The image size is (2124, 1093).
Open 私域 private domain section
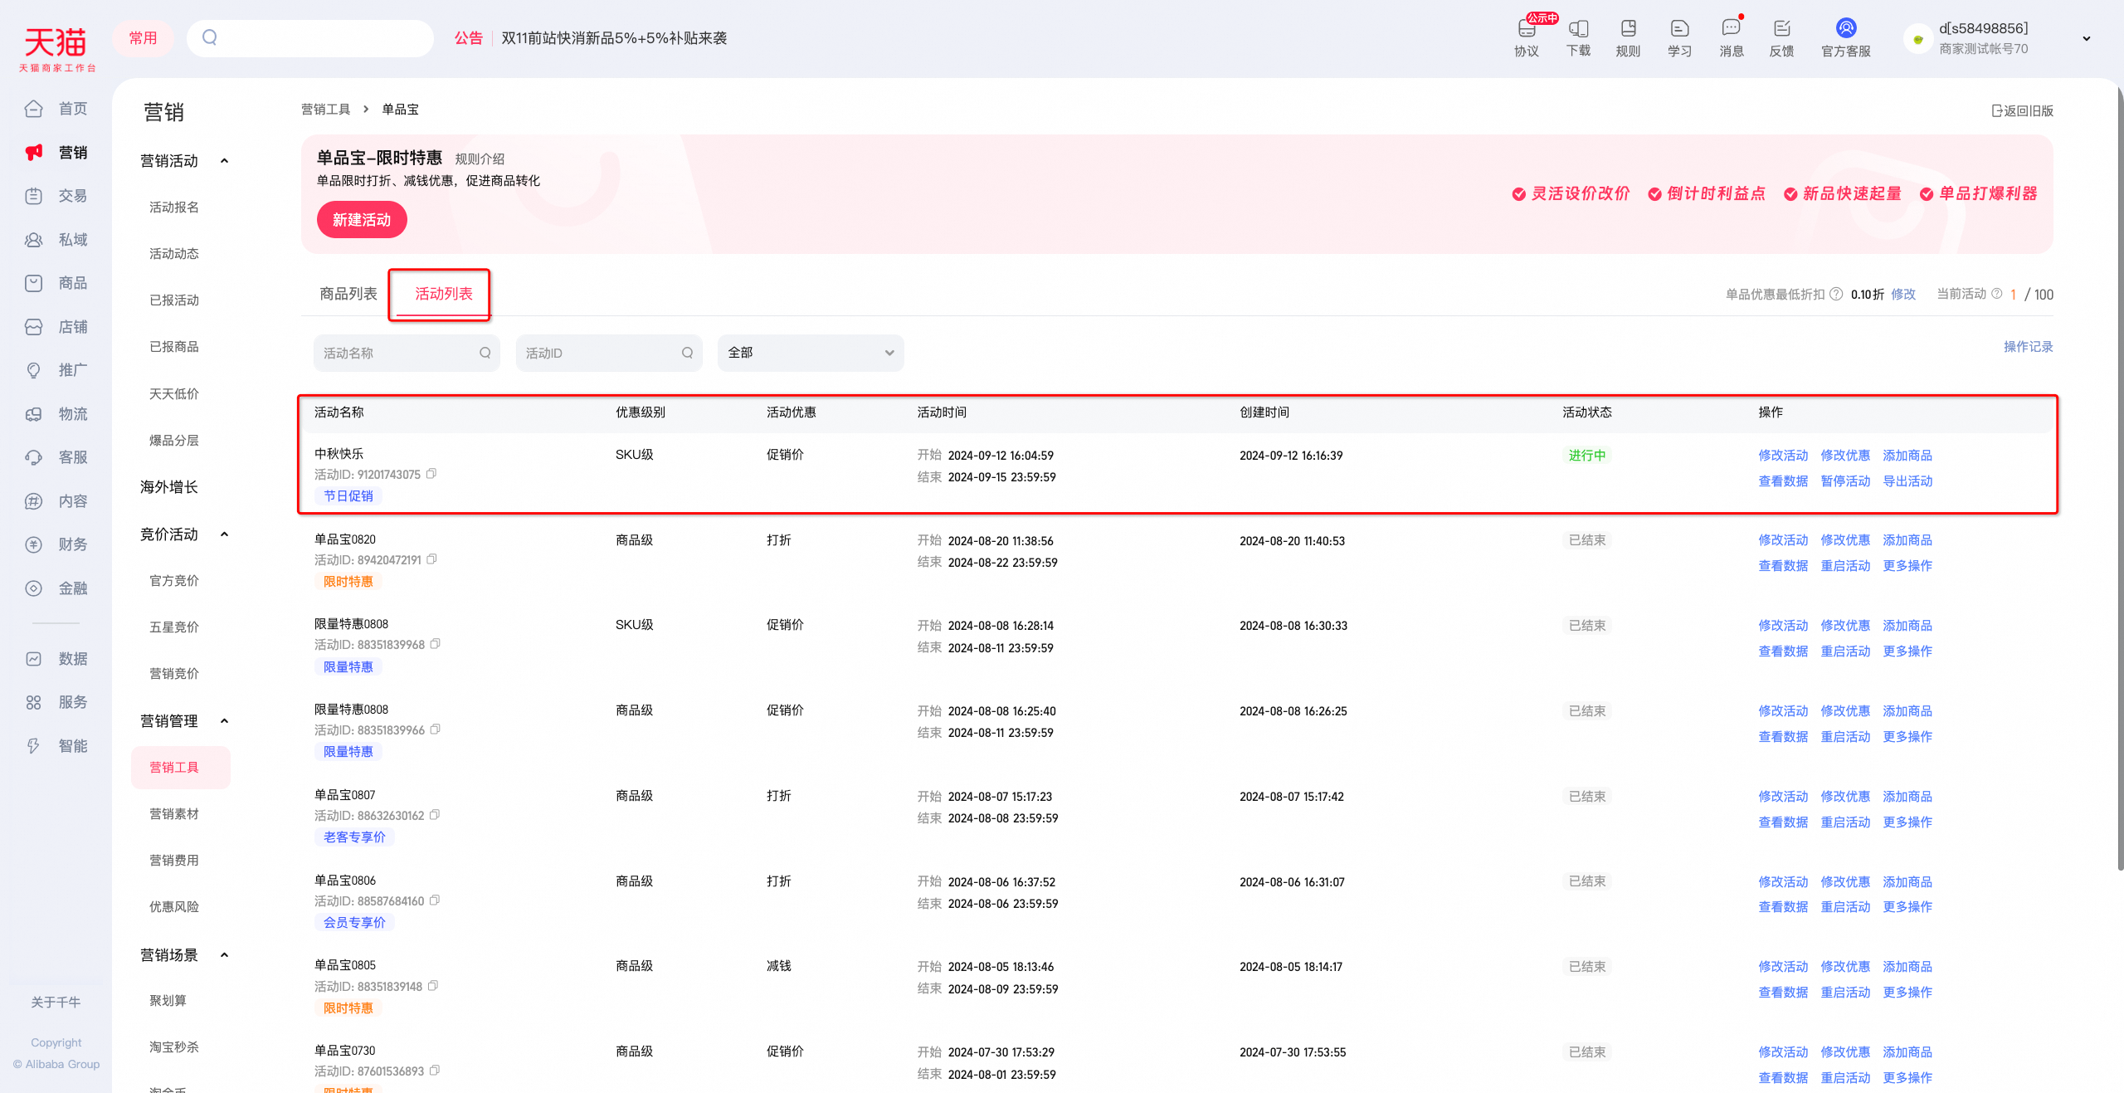(x=56, y=240)
